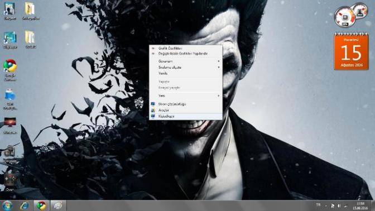Expand the Sıralama ölçütü submenu
Screen dimensions: 375x211
(186, 68)
